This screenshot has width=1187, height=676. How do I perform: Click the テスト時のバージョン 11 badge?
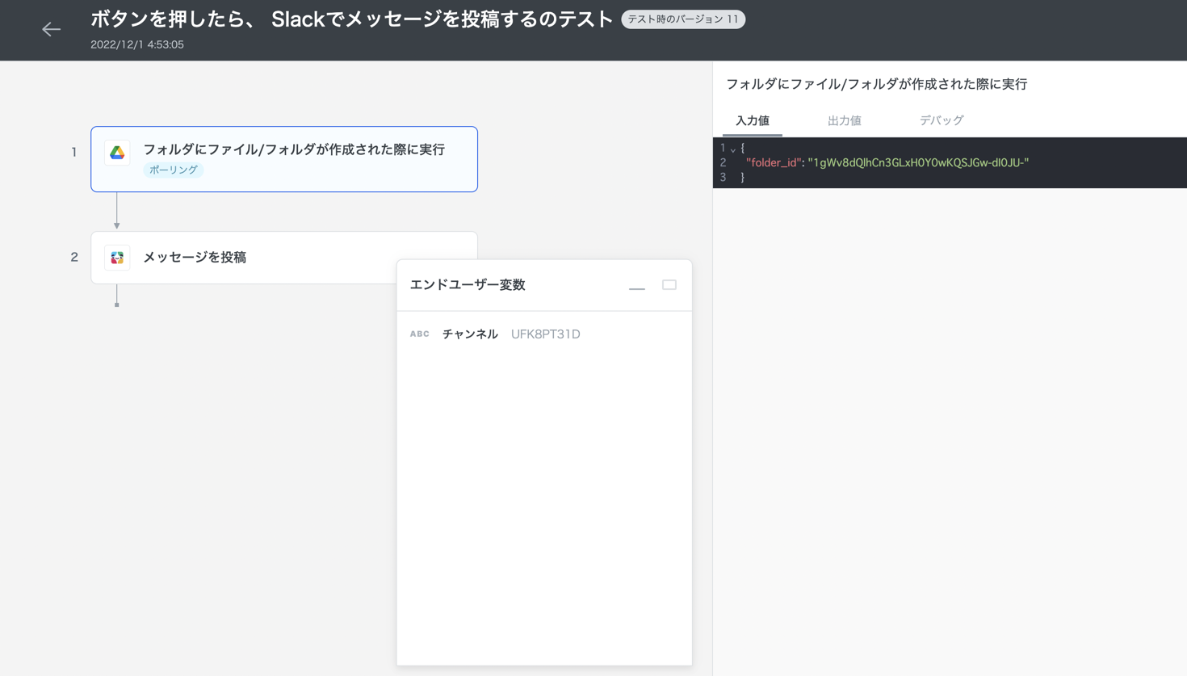(x=683, y=19)
